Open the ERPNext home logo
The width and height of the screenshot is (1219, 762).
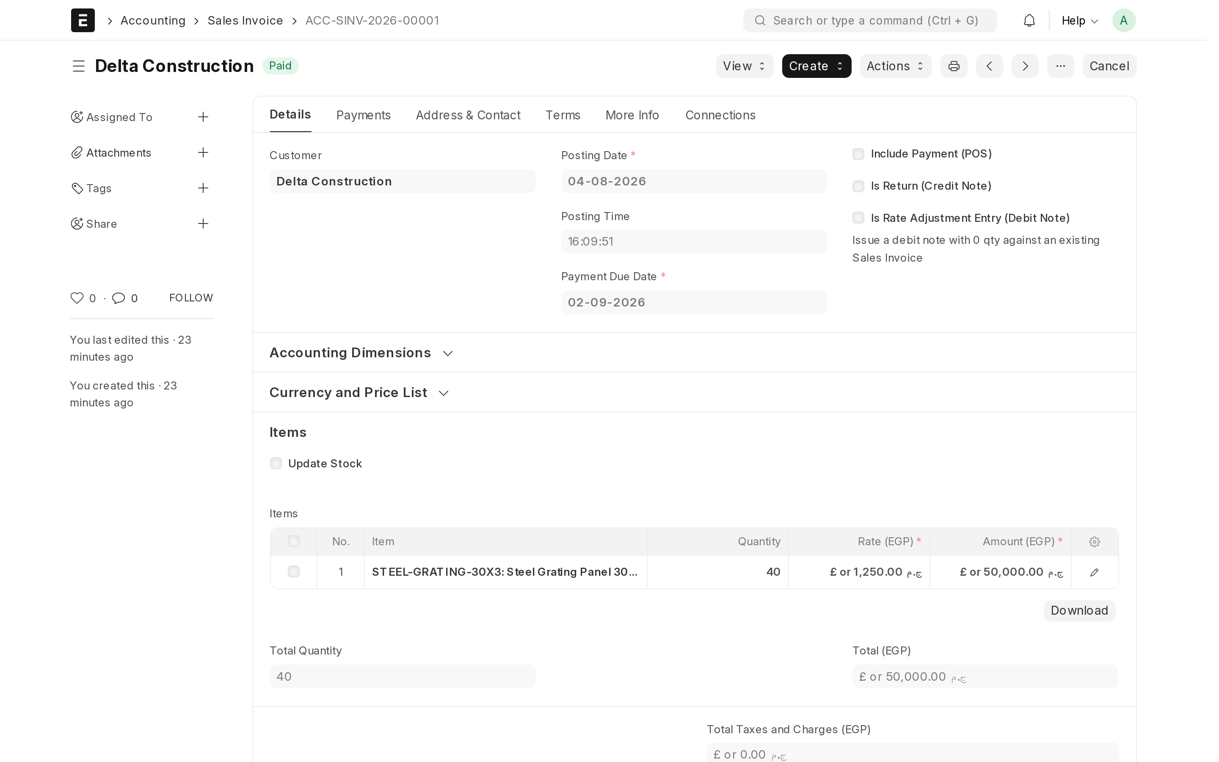pyautogui.click(x=83, y=20)
